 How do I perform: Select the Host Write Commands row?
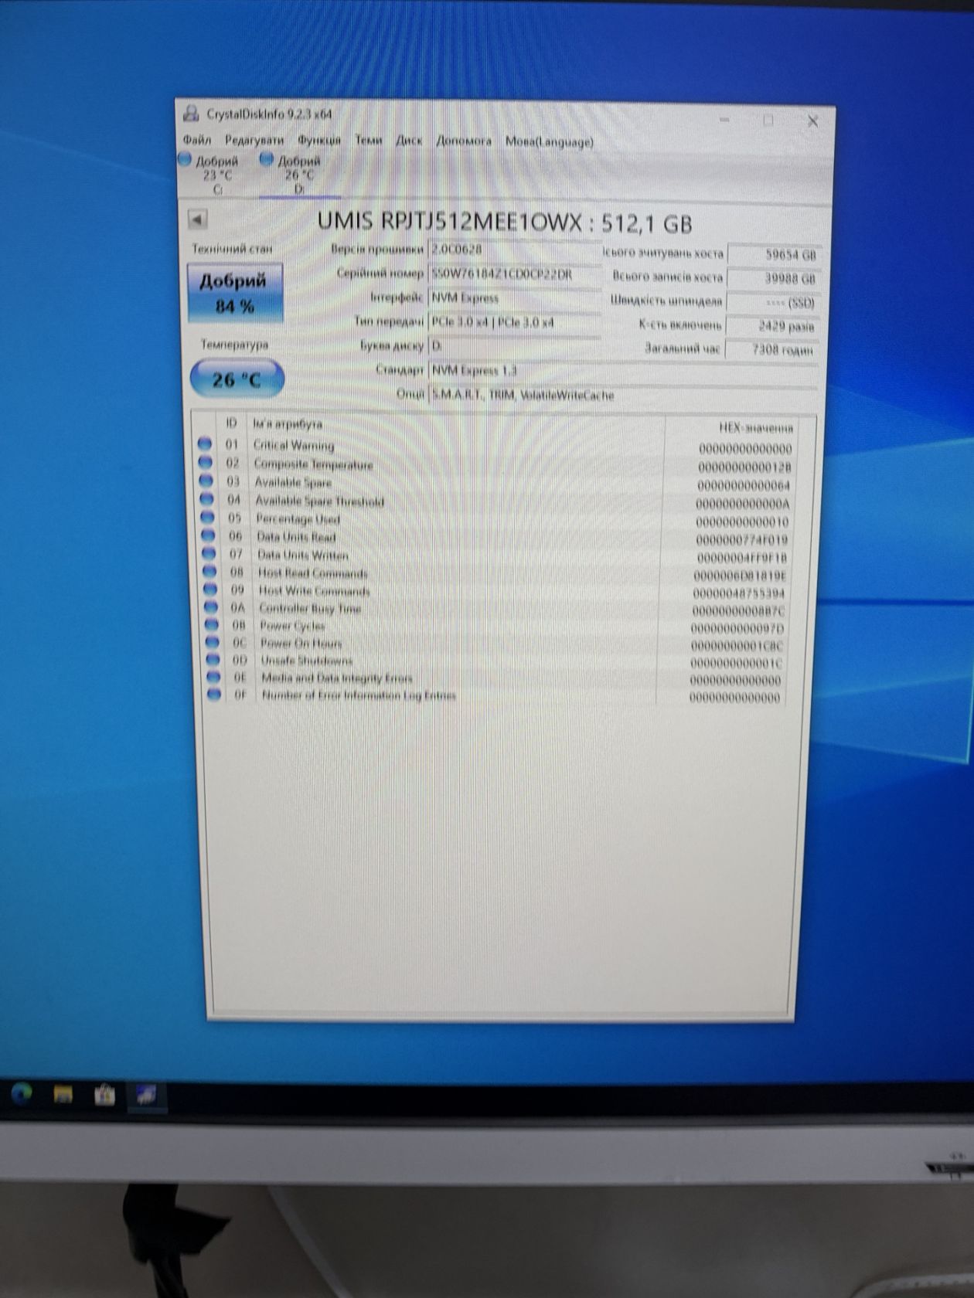click(x=495, y=591)
